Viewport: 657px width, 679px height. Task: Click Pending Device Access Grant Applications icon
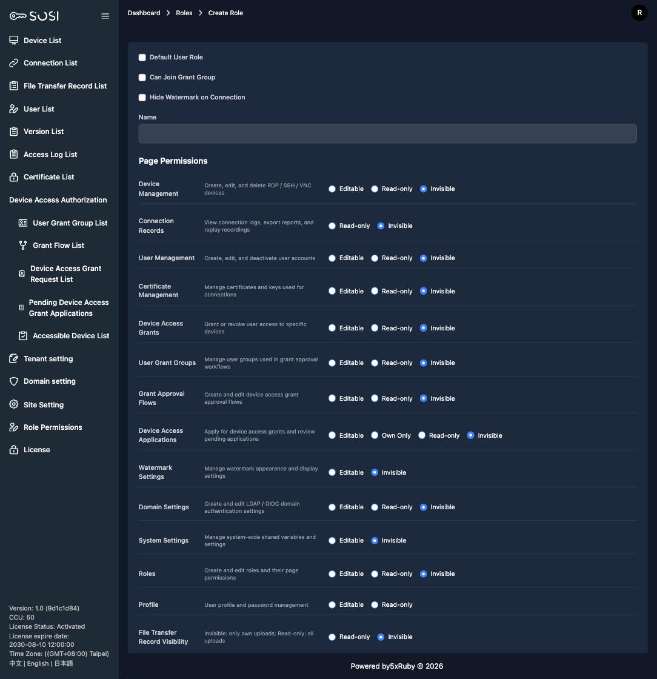21,307
